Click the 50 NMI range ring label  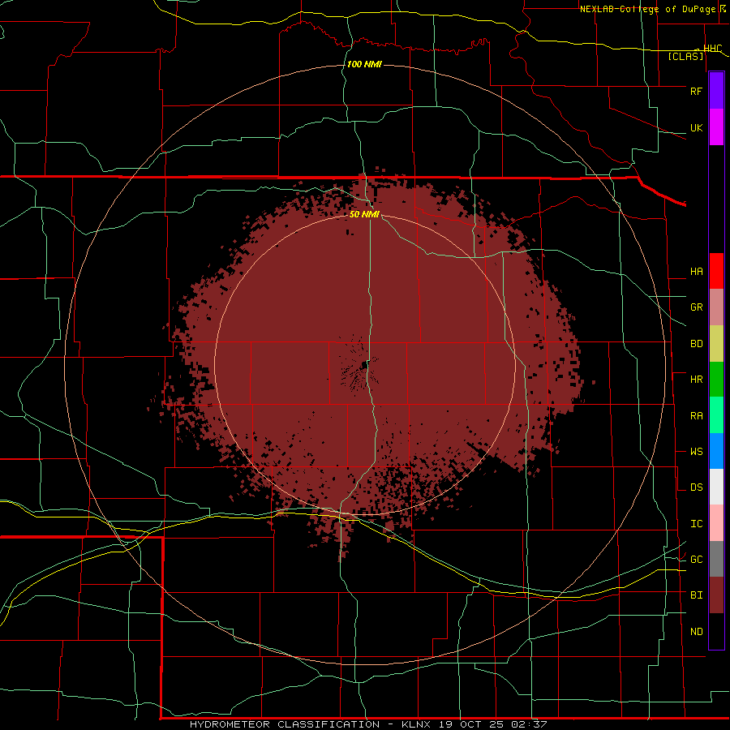[364, 214]
